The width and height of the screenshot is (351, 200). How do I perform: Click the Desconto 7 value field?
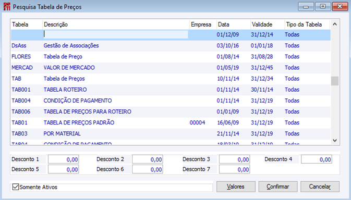(234, 169)
